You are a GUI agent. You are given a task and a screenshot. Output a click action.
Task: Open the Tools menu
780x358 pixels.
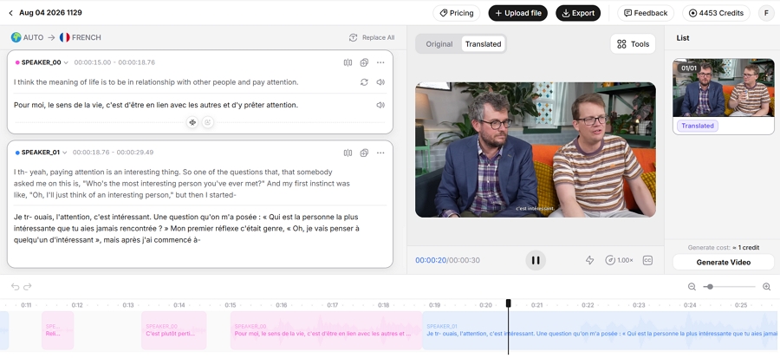tap(633, 43)
